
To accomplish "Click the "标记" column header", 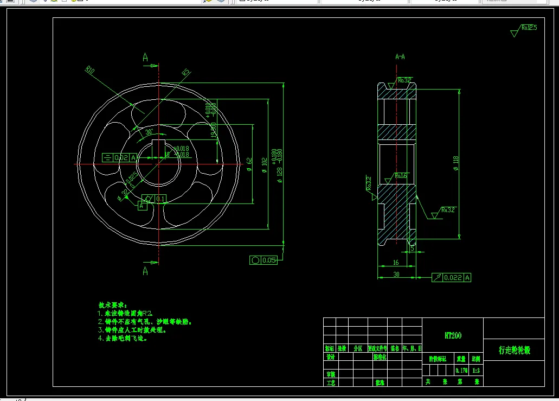I will point(330,348).
